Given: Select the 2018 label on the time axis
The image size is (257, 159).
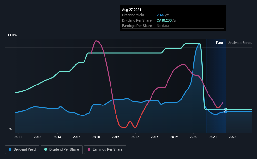Looking at the screenshot, I should point(155,137).
